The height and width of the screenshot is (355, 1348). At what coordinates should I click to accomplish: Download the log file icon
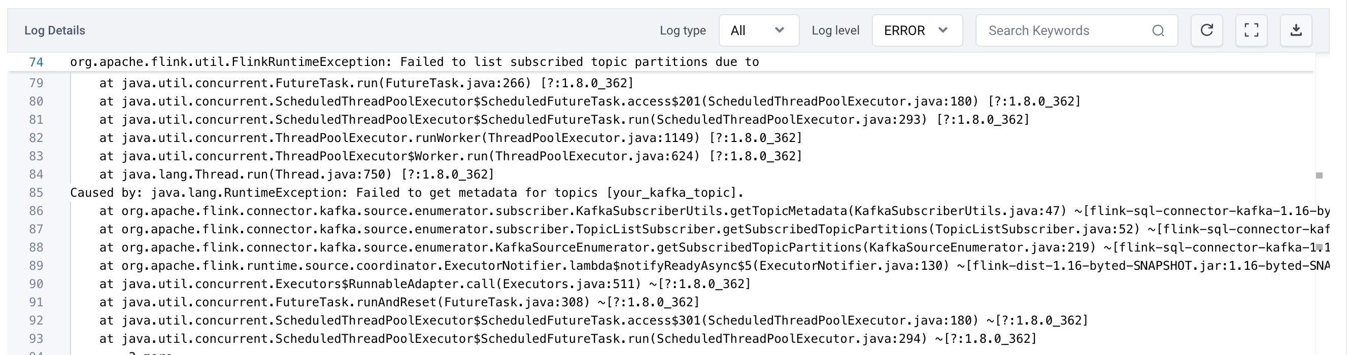(x=1296, y=30)
